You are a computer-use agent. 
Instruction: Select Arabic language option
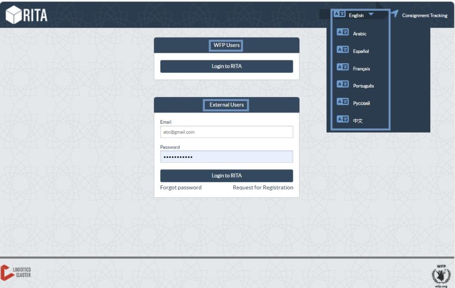point(360,34)
